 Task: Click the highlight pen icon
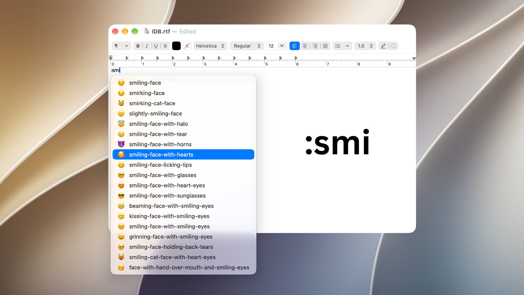coord(383,46)
